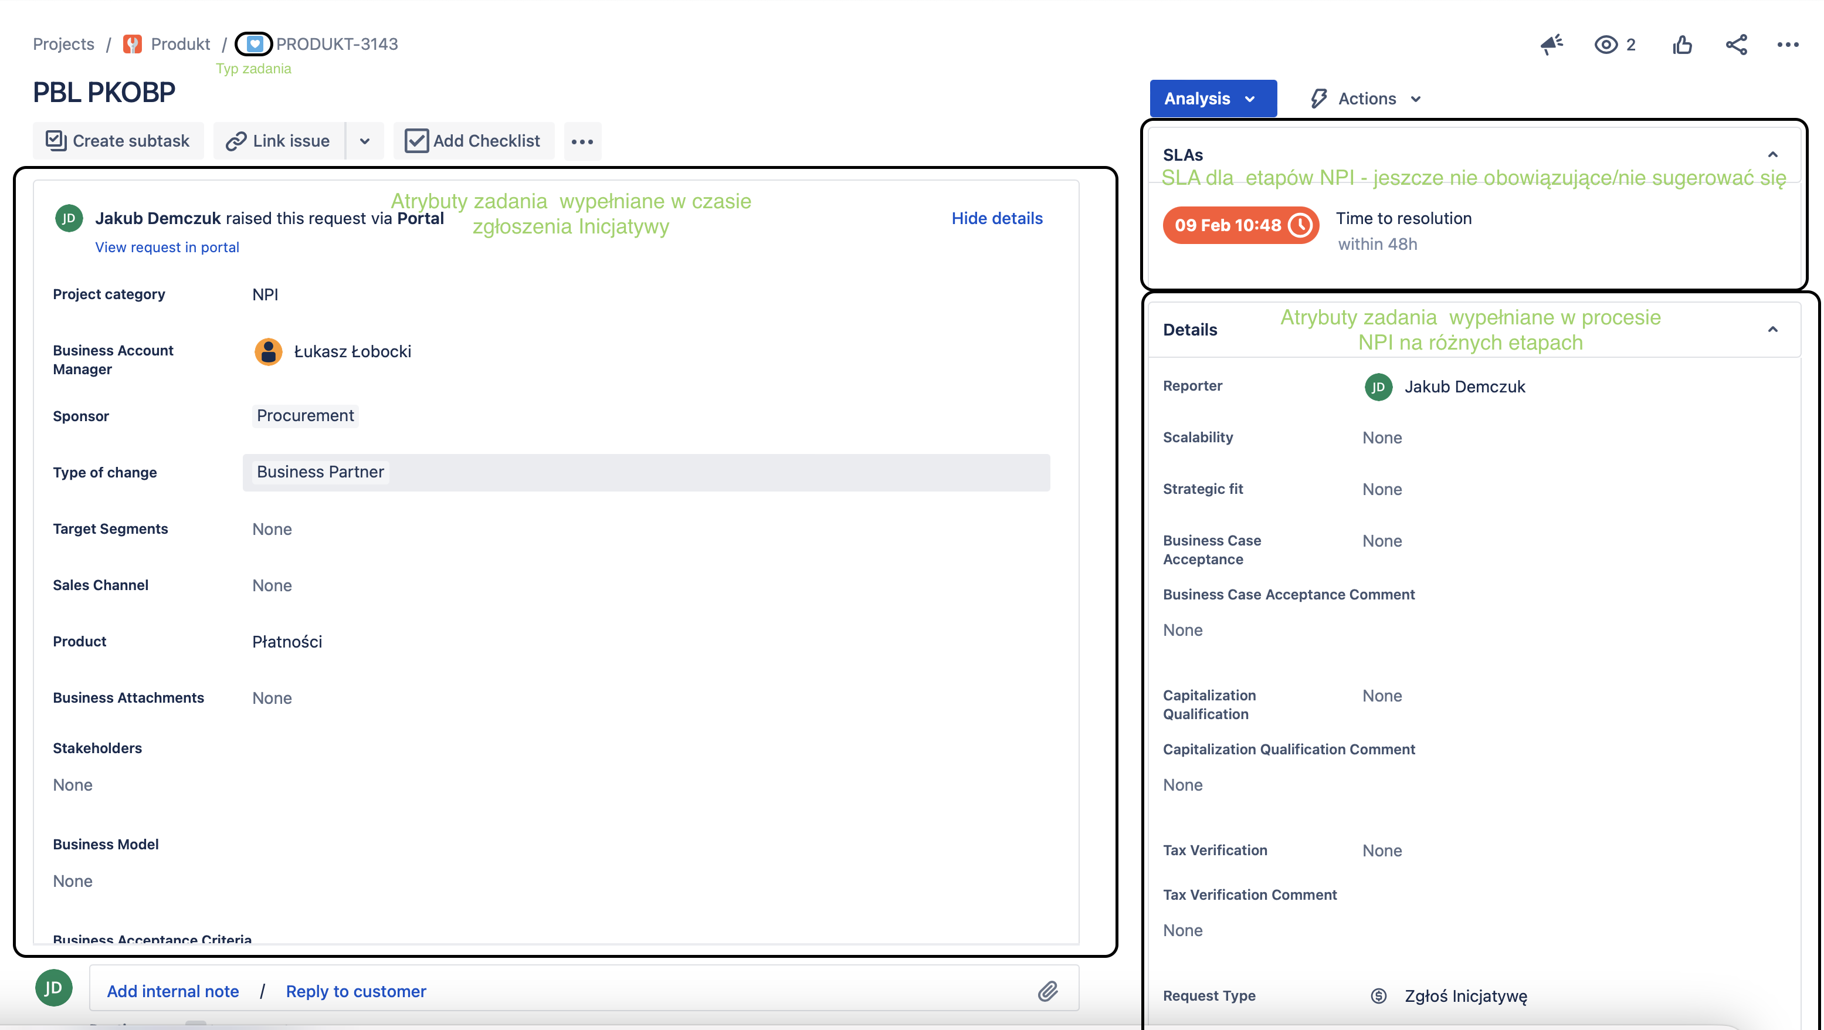
Task: Click the Produkt project wrench icon
Action: pyautogui.click(x=132, y=43)
